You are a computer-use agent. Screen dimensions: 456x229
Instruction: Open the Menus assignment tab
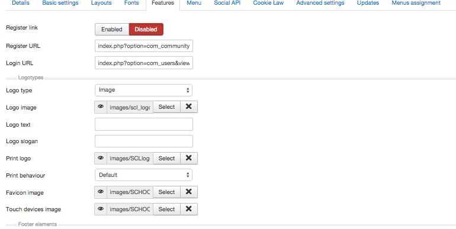[416, 3]
